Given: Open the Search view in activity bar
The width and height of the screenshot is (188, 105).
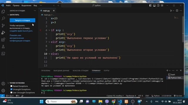Looking at the screenshot, I should pyautogui.click(x=3, y=18).
